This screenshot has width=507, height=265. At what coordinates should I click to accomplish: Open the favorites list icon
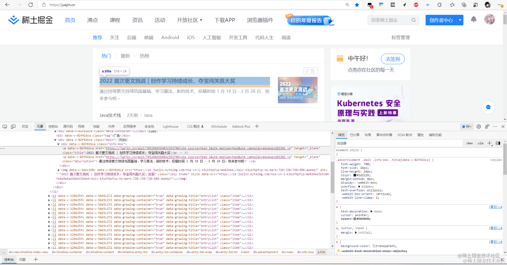(452, 5)
